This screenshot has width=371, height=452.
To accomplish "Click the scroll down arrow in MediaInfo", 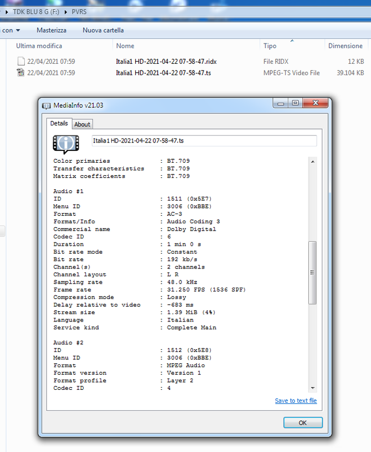I will (313, 388).
